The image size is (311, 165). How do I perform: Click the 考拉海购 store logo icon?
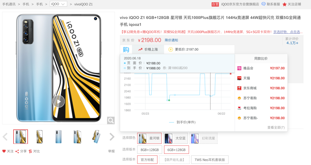coord(239,108)
